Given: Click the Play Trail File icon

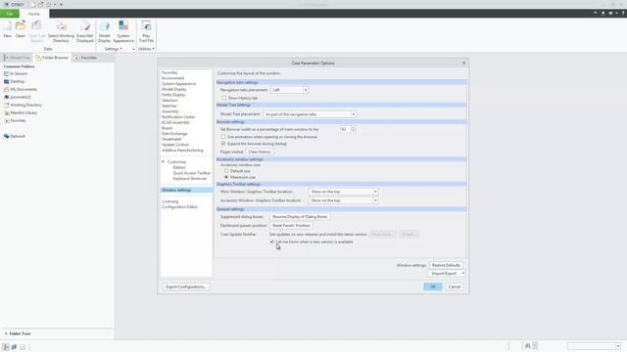Looking at the screenshot, I should click(146, 26).
